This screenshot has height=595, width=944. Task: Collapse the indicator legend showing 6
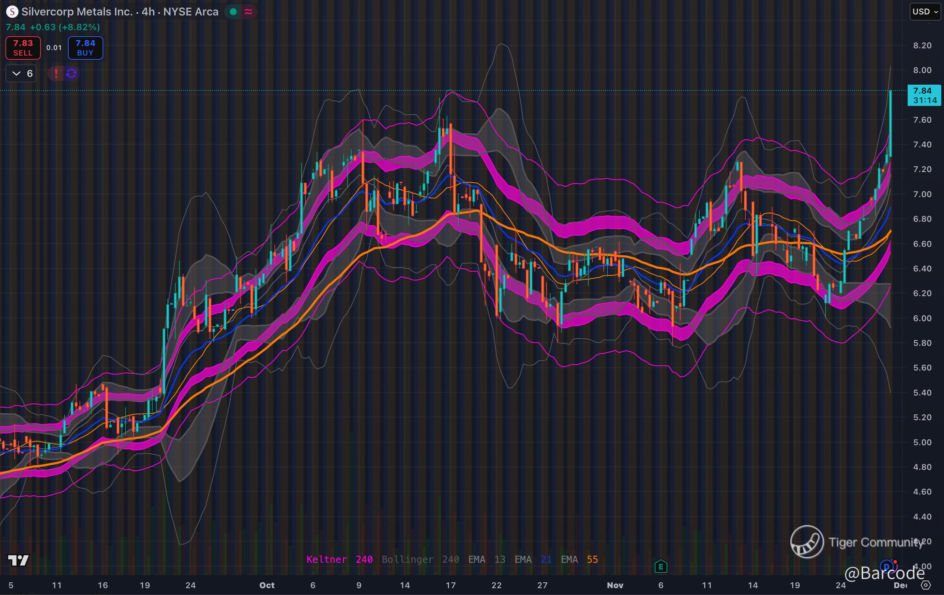(x=21, y=73)
